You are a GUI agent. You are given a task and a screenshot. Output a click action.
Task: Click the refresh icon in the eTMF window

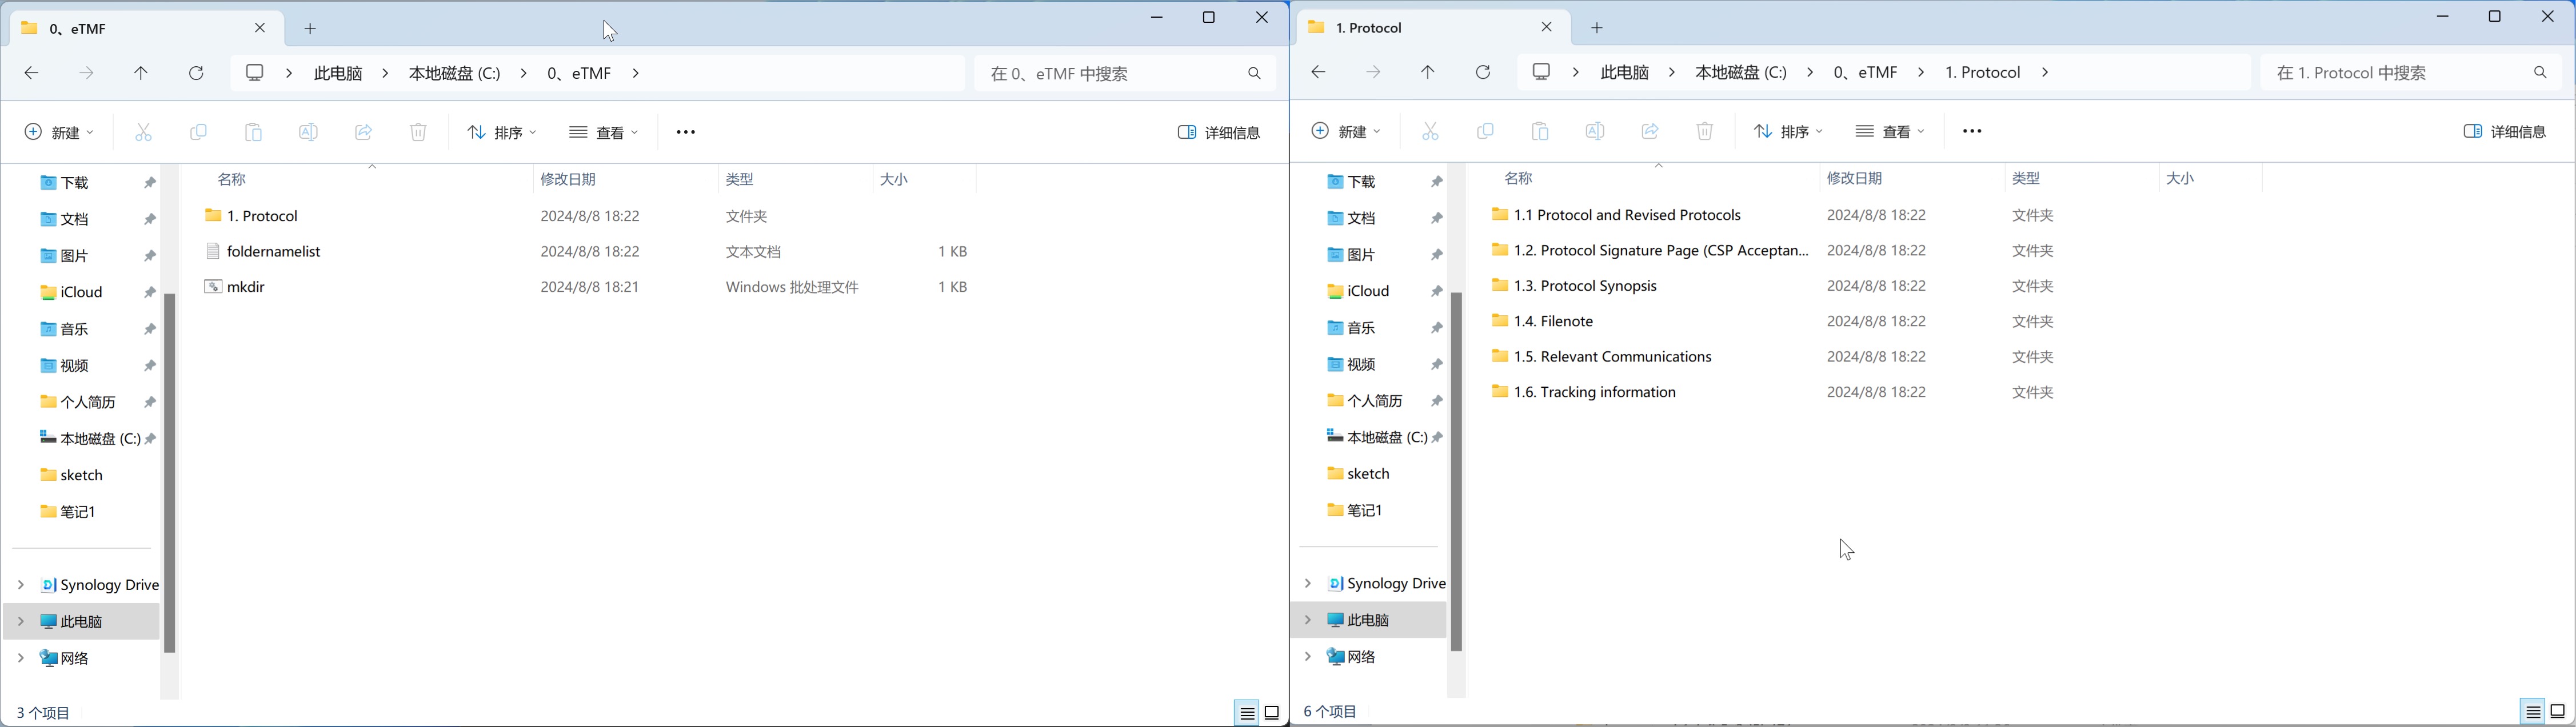pos(196,73)
